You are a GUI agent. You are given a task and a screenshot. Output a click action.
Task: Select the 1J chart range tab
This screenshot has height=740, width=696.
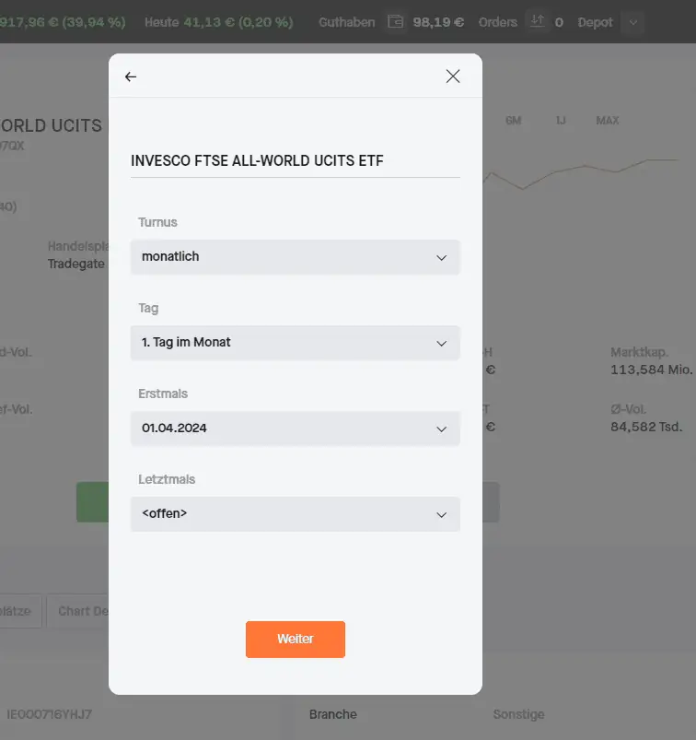561,121
